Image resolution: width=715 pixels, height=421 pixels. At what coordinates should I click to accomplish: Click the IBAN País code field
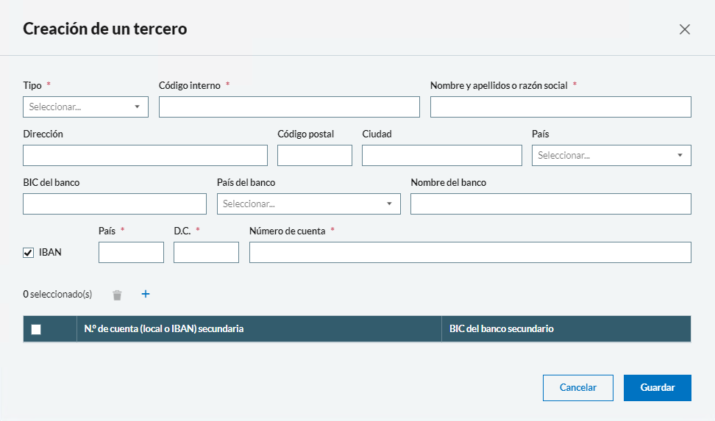coord(131,252)
